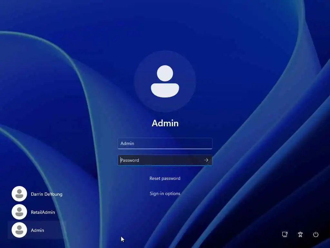This screenshot has height=248, width=330.
Task: Open the power options icon
Action: click(316, 234)
